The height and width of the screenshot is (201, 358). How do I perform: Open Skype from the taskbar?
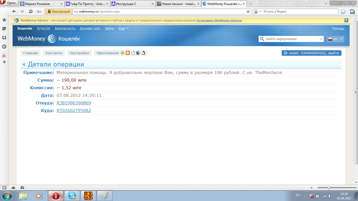(72, 196)
